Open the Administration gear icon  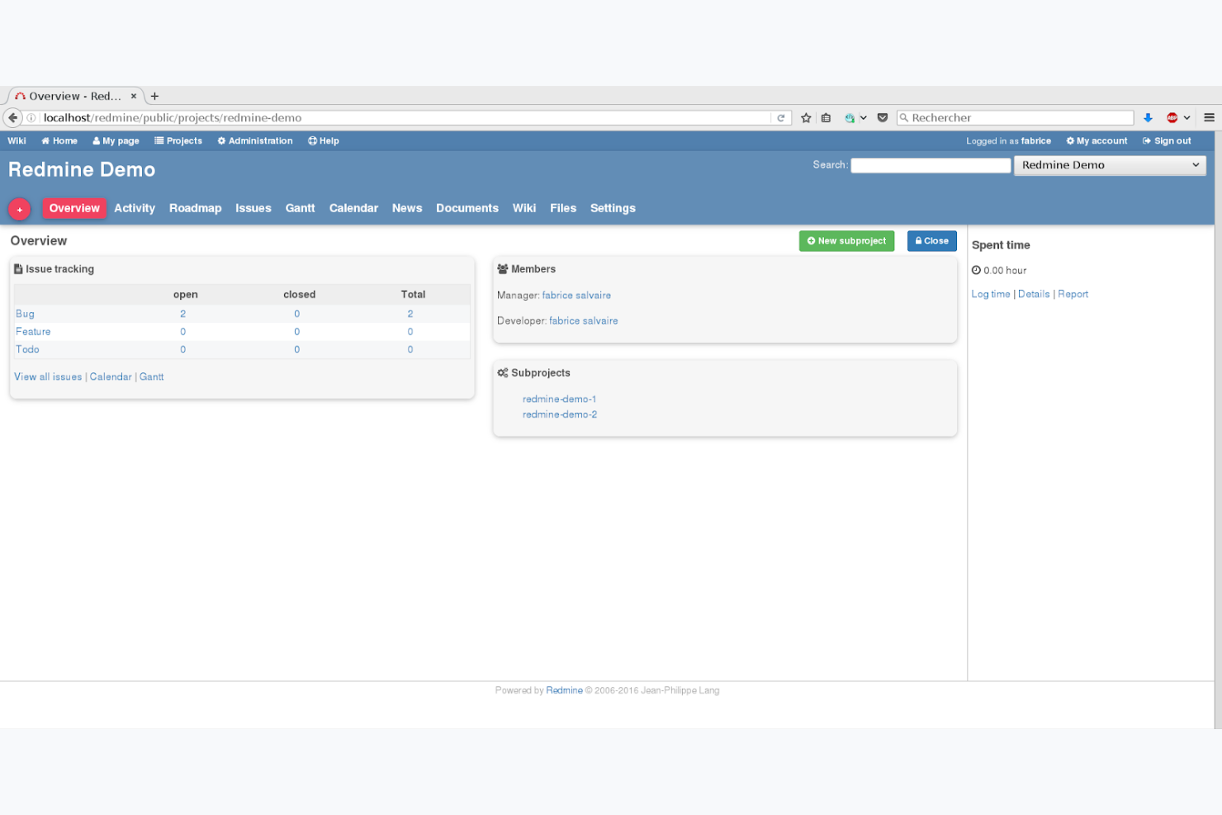tap(220, 140)
